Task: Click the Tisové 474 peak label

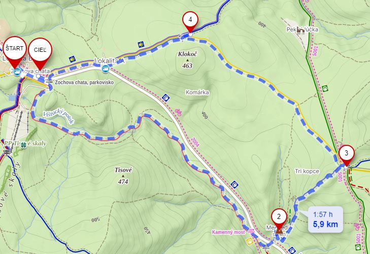Action: click(x=123, y=176)
